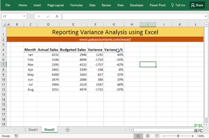Click the Tell me lightbulb search
Image resolution: width=209 pixels, height=139 pixels.
(178, 5)
